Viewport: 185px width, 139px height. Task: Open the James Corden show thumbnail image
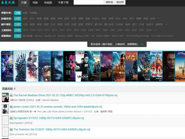5,109
